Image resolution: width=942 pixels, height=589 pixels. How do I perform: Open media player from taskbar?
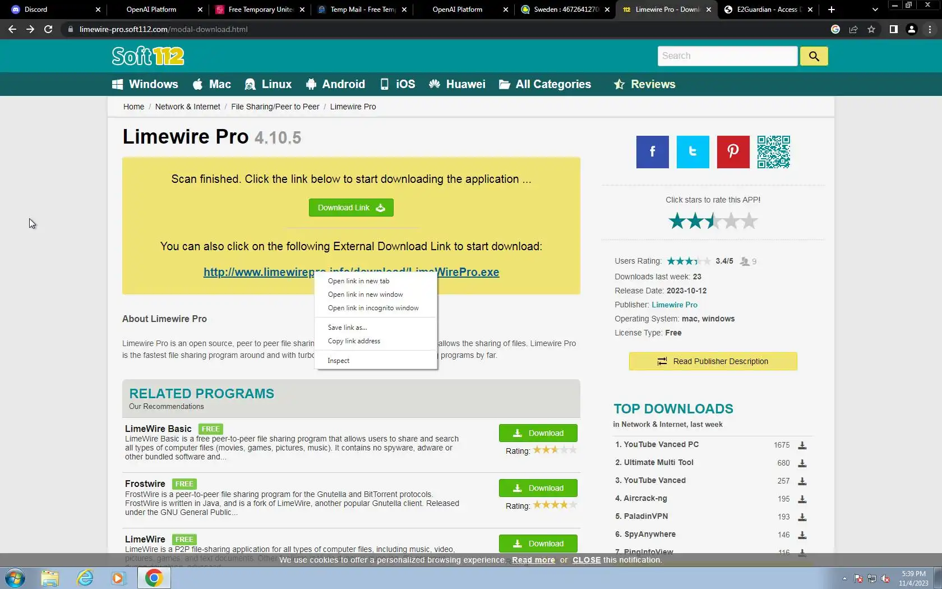(x=118, y=578)
